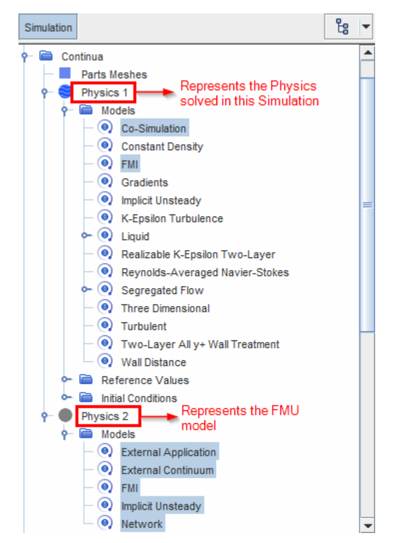This screenshot has height=543, width=419.
Task: Expand the Liquid model node
Action: [85, 236]
